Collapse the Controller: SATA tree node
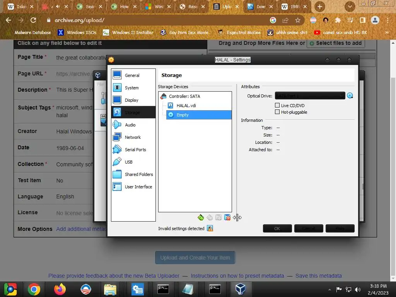396x297 pixels. 164,96
